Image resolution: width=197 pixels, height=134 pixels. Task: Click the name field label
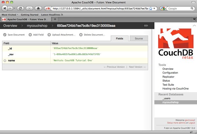tap(11, 60)
